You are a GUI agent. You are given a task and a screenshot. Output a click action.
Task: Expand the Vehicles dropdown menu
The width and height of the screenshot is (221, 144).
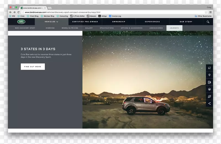(51, 22)
